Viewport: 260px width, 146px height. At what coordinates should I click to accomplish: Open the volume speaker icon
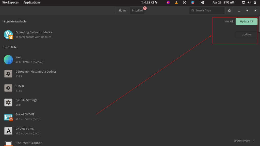(x=249, y=3)
